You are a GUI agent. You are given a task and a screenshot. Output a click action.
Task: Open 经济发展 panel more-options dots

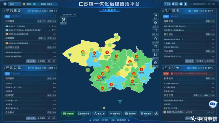point(56,68)
